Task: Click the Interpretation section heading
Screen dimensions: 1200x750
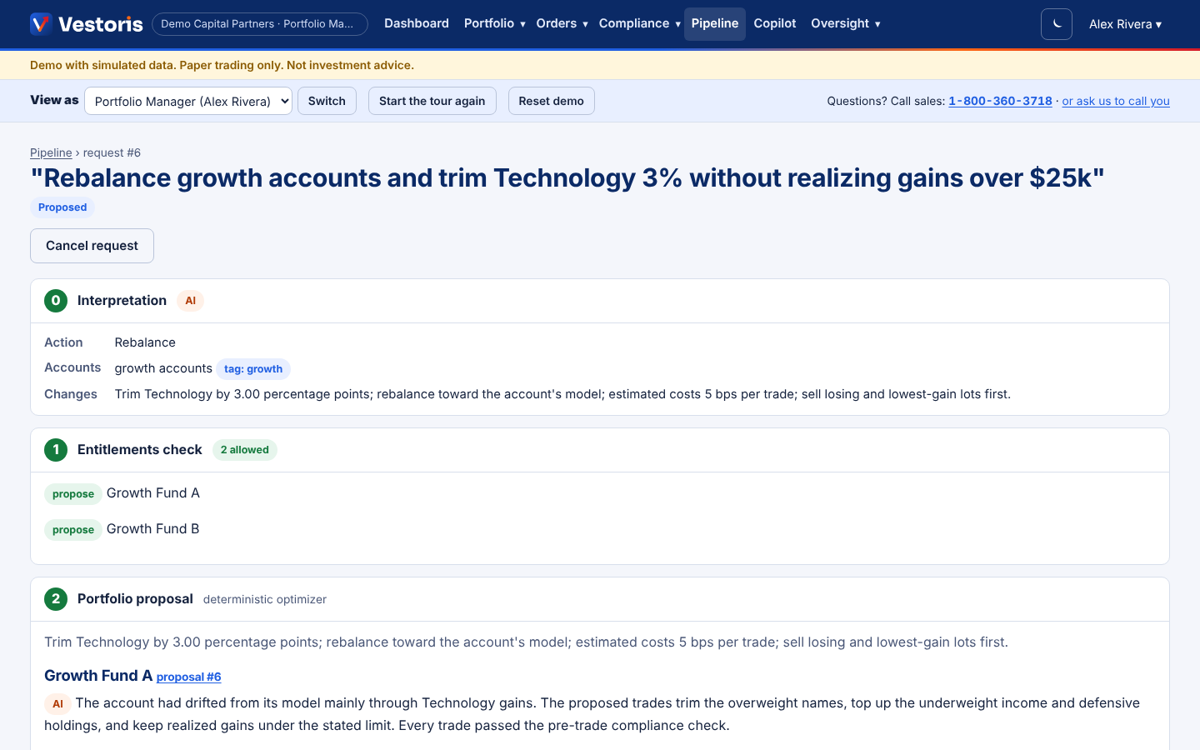Action: click(x=122, y=301)
